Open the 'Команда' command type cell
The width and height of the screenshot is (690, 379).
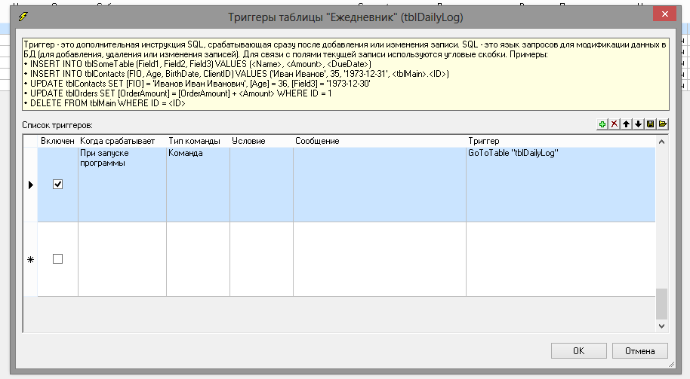(198, 185)
